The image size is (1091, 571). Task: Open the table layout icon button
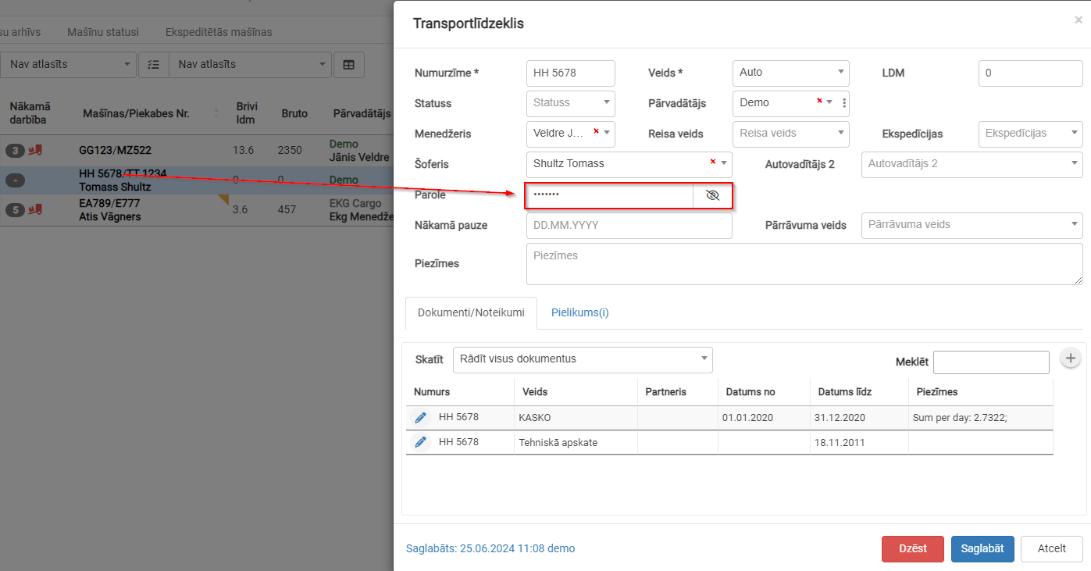click(349, 64)
